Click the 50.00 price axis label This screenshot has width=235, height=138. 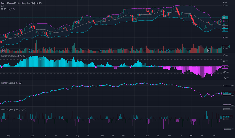click(x=225, y=38)
